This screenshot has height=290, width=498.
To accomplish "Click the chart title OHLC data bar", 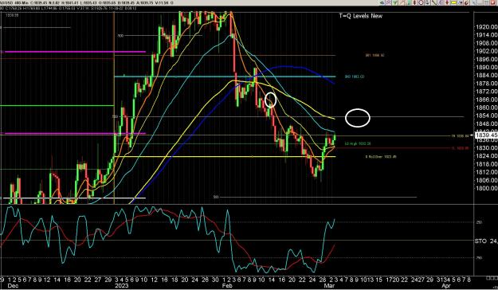I will pos(87,3).
